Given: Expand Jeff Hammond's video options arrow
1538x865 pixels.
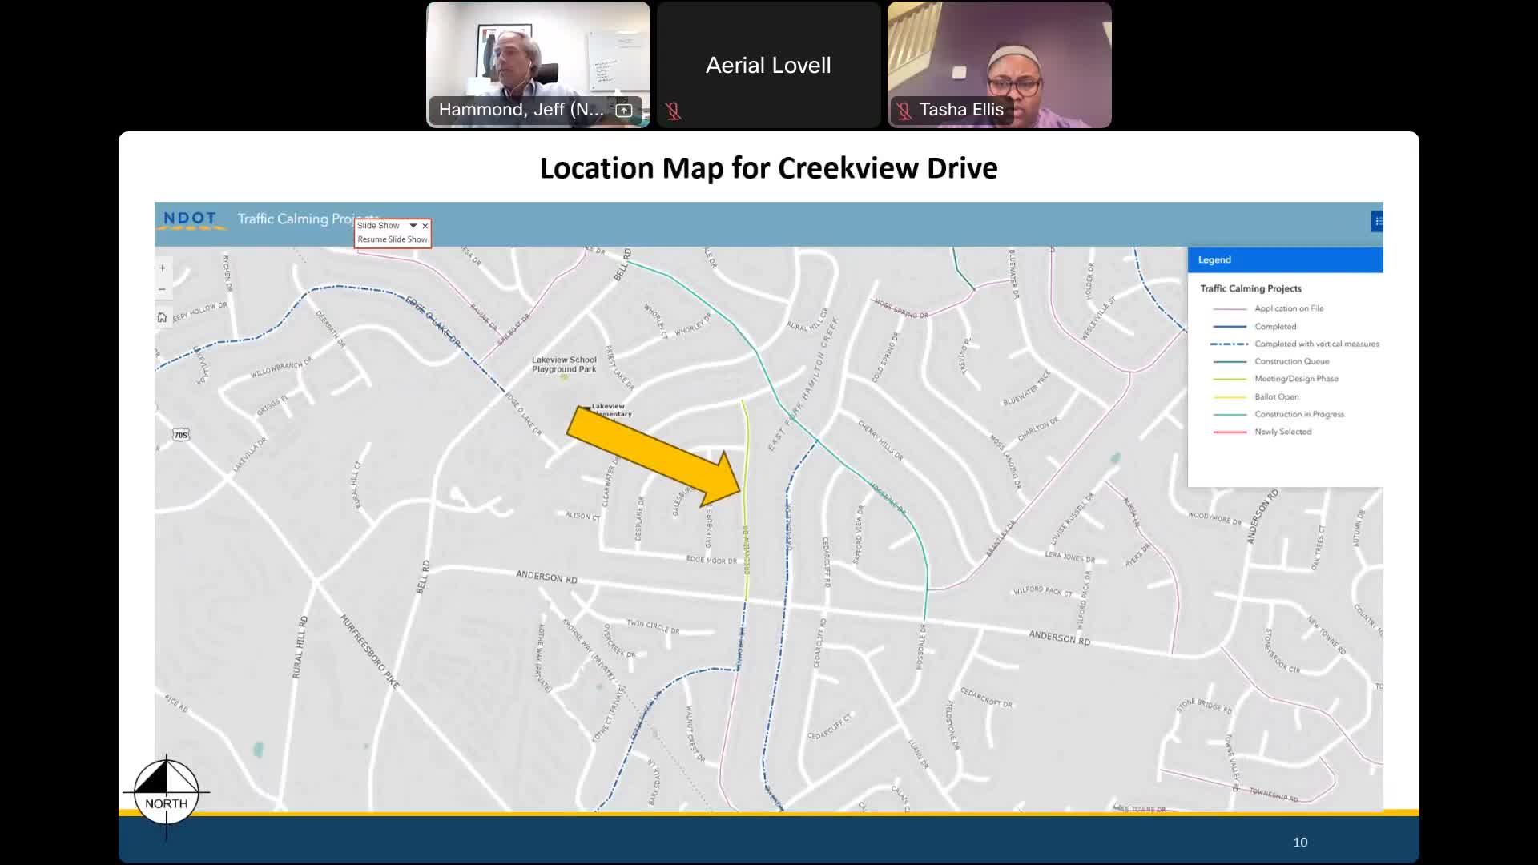Looking at the screenshot, I should click(x=623, y=111).
